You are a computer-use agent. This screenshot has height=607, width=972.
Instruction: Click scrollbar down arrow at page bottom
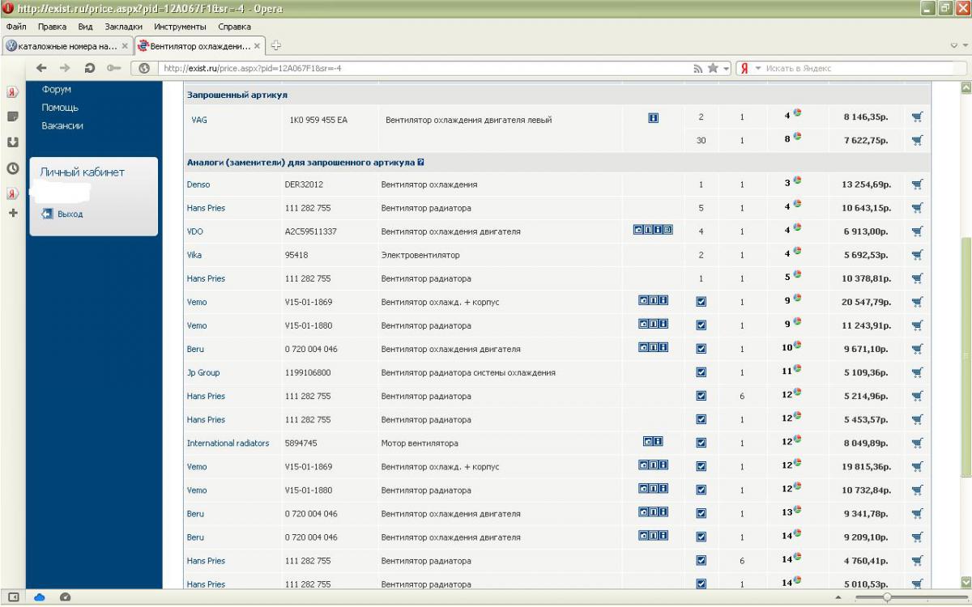pyautogui.click(x=965, y=582)
